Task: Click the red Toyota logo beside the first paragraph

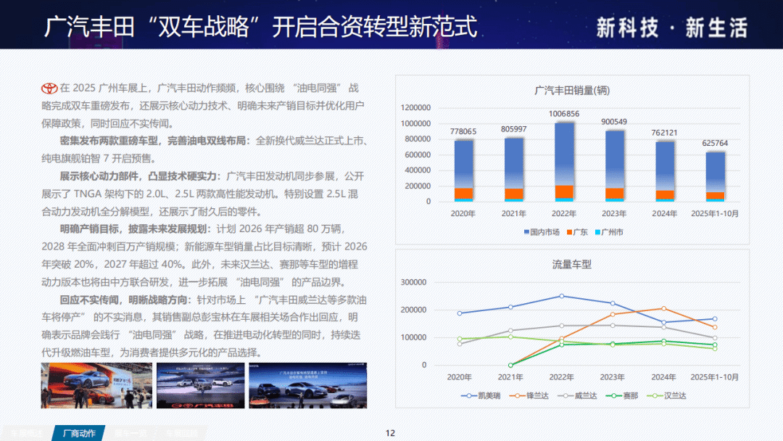Action: click(x=49, y=88)
